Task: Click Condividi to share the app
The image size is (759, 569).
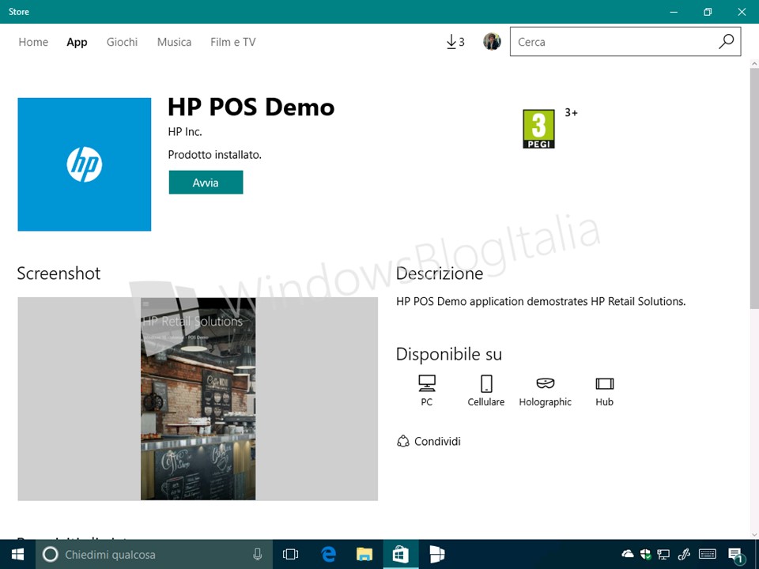Action: point(429,441)
